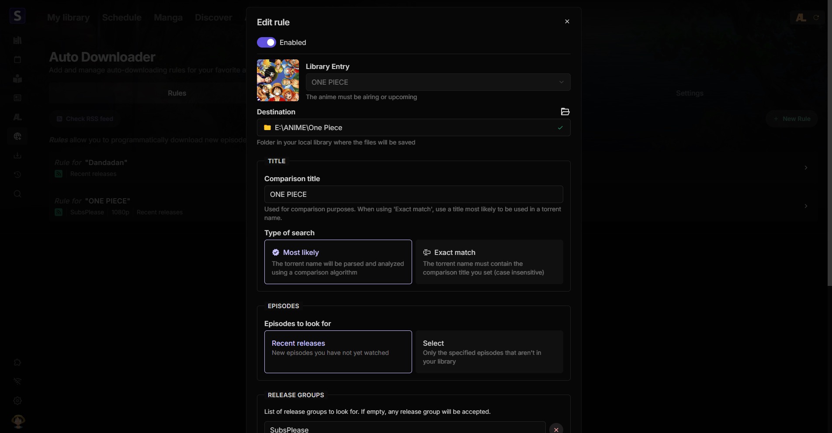The width and height of the screenshot is (832, 433).
Task: Close the Edit rule dialog
Action: 567,21
